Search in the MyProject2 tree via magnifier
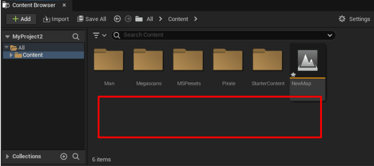Image resolution: width=374 pixels, height=166 pixels. pyautogui.click(x=76, y=37)
